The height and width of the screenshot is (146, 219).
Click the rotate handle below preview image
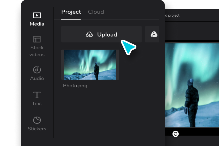tap(176, 134)
